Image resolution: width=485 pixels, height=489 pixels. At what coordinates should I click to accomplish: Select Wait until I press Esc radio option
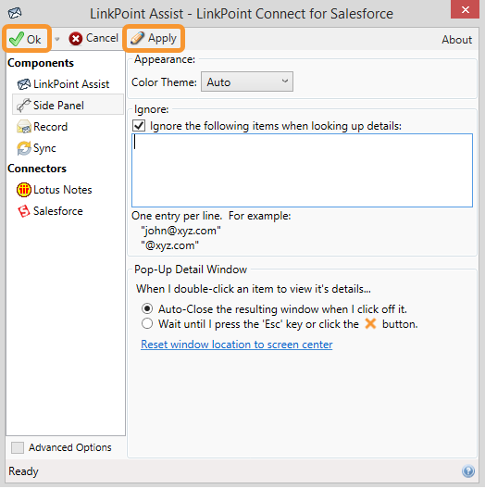point(147,324)
